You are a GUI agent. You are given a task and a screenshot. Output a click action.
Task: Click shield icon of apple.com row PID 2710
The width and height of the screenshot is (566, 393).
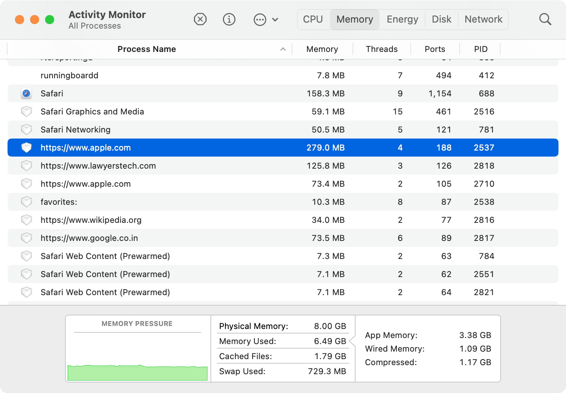point(26,184)
